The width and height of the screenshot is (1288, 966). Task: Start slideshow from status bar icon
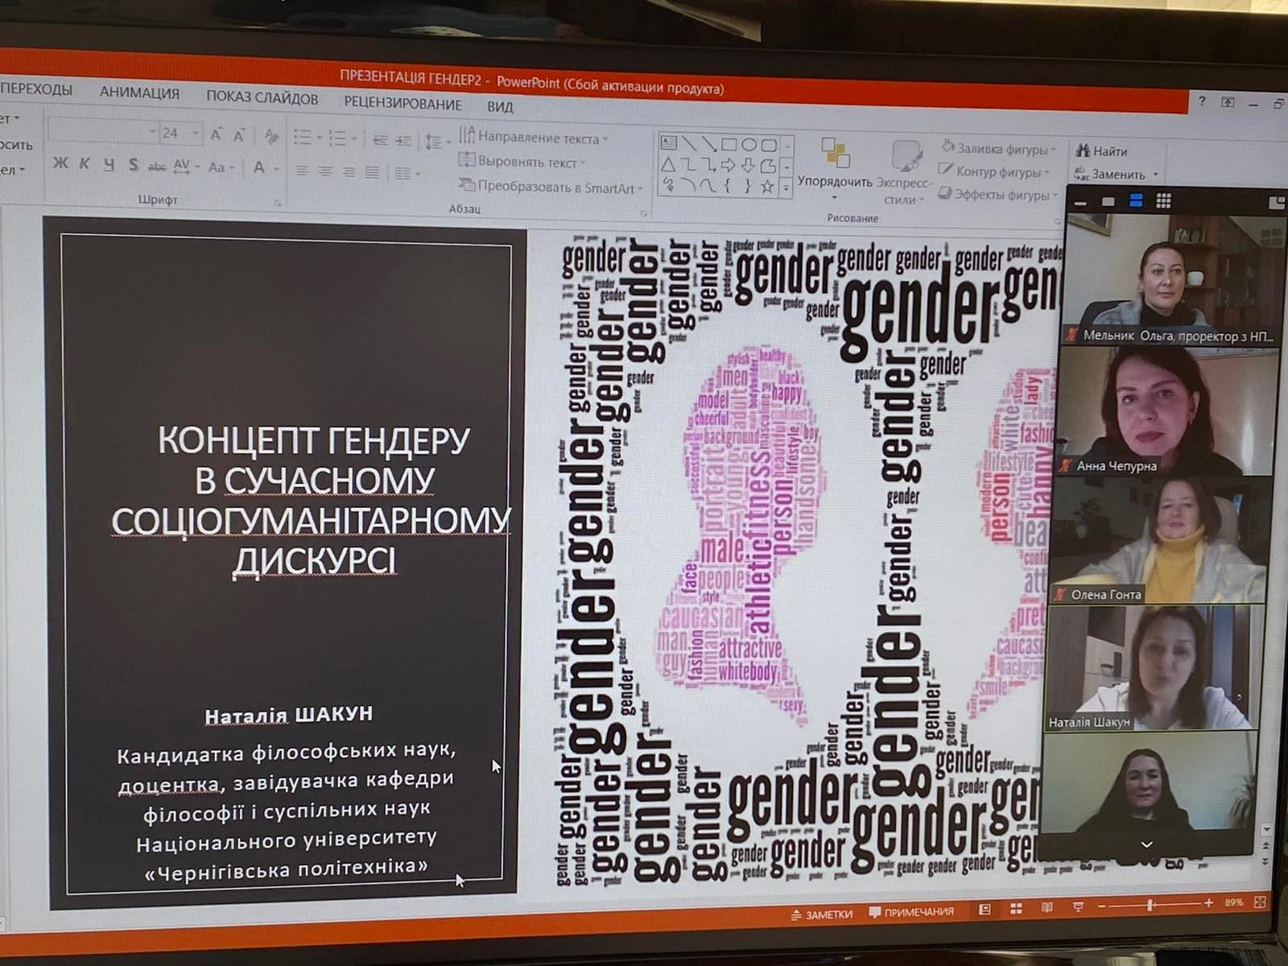[x=1078, y=907]
